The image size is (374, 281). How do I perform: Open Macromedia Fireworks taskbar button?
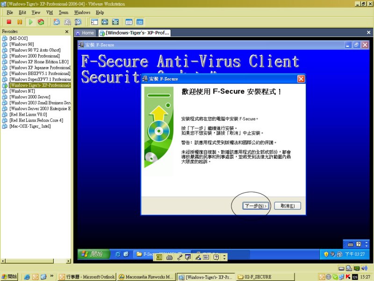point(146,277)
